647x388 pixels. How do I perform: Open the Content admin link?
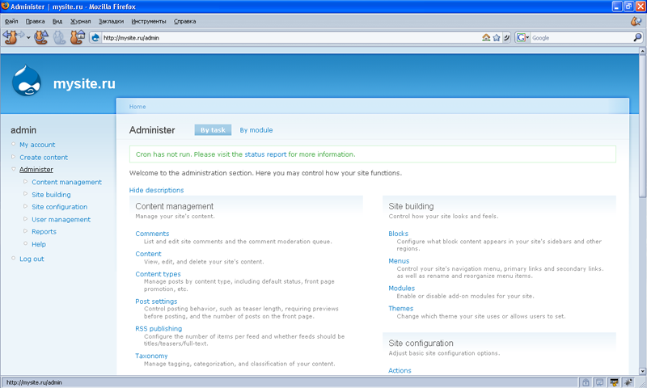click(x=148, y=254)
